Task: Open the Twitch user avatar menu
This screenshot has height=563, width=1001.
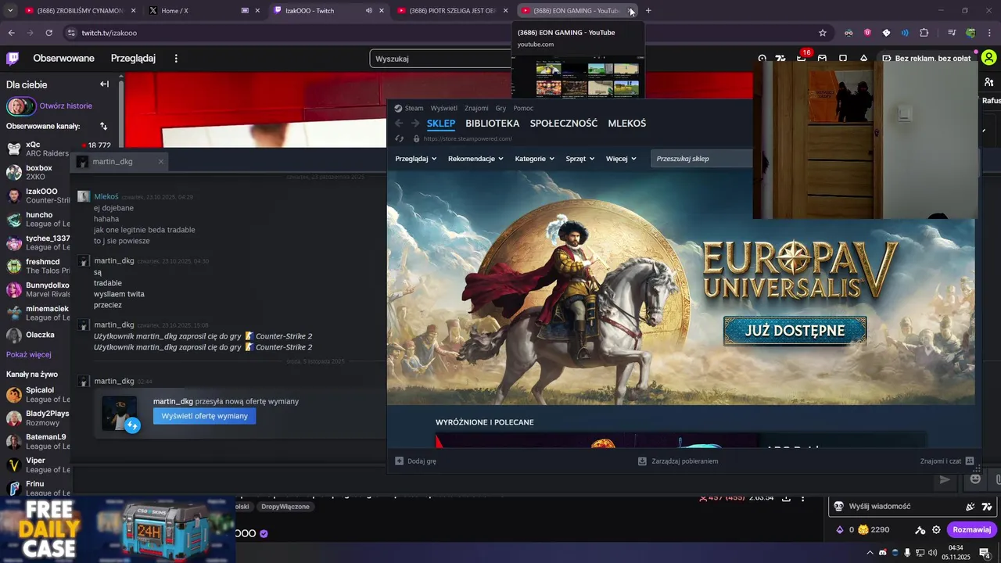Action: [988, 58]
